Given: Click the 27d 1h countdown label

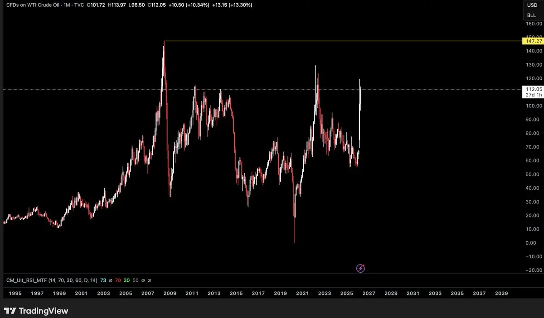Looking at the screenshot, I should (x=533, y=96).
